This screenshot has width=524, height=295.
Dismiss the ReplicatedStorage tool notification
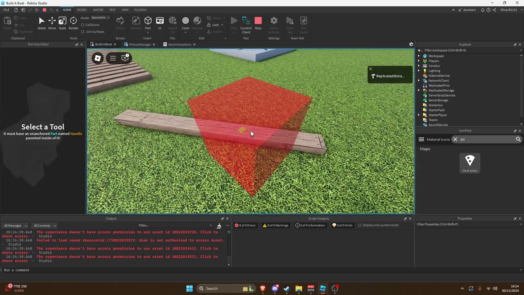click(370, 69)
